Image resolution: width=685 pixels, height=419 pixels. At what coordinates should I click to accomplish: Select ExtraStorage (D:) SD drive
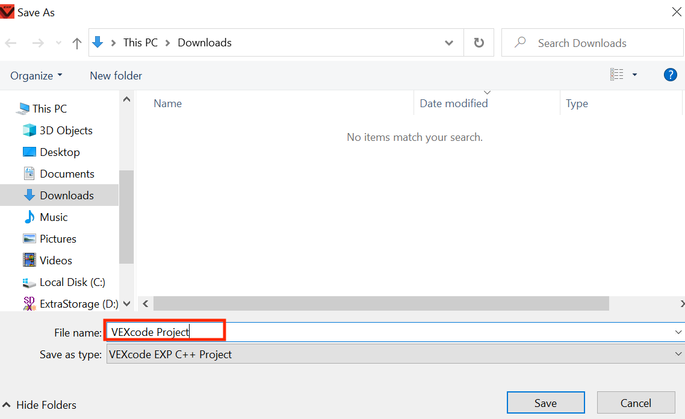click(70, 303)
